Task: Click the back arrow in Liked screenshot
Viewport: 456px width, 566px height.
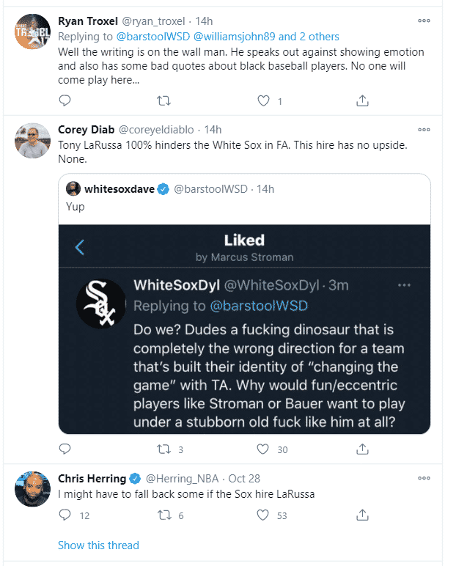Action: coord(80,248)
